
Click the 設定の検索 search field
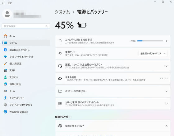26,26
